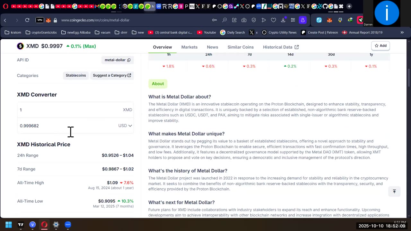Image resolution: width=411 pixels, height=231 pixels.
Task: Open the Historical Data tab
Action: [281, 47]
